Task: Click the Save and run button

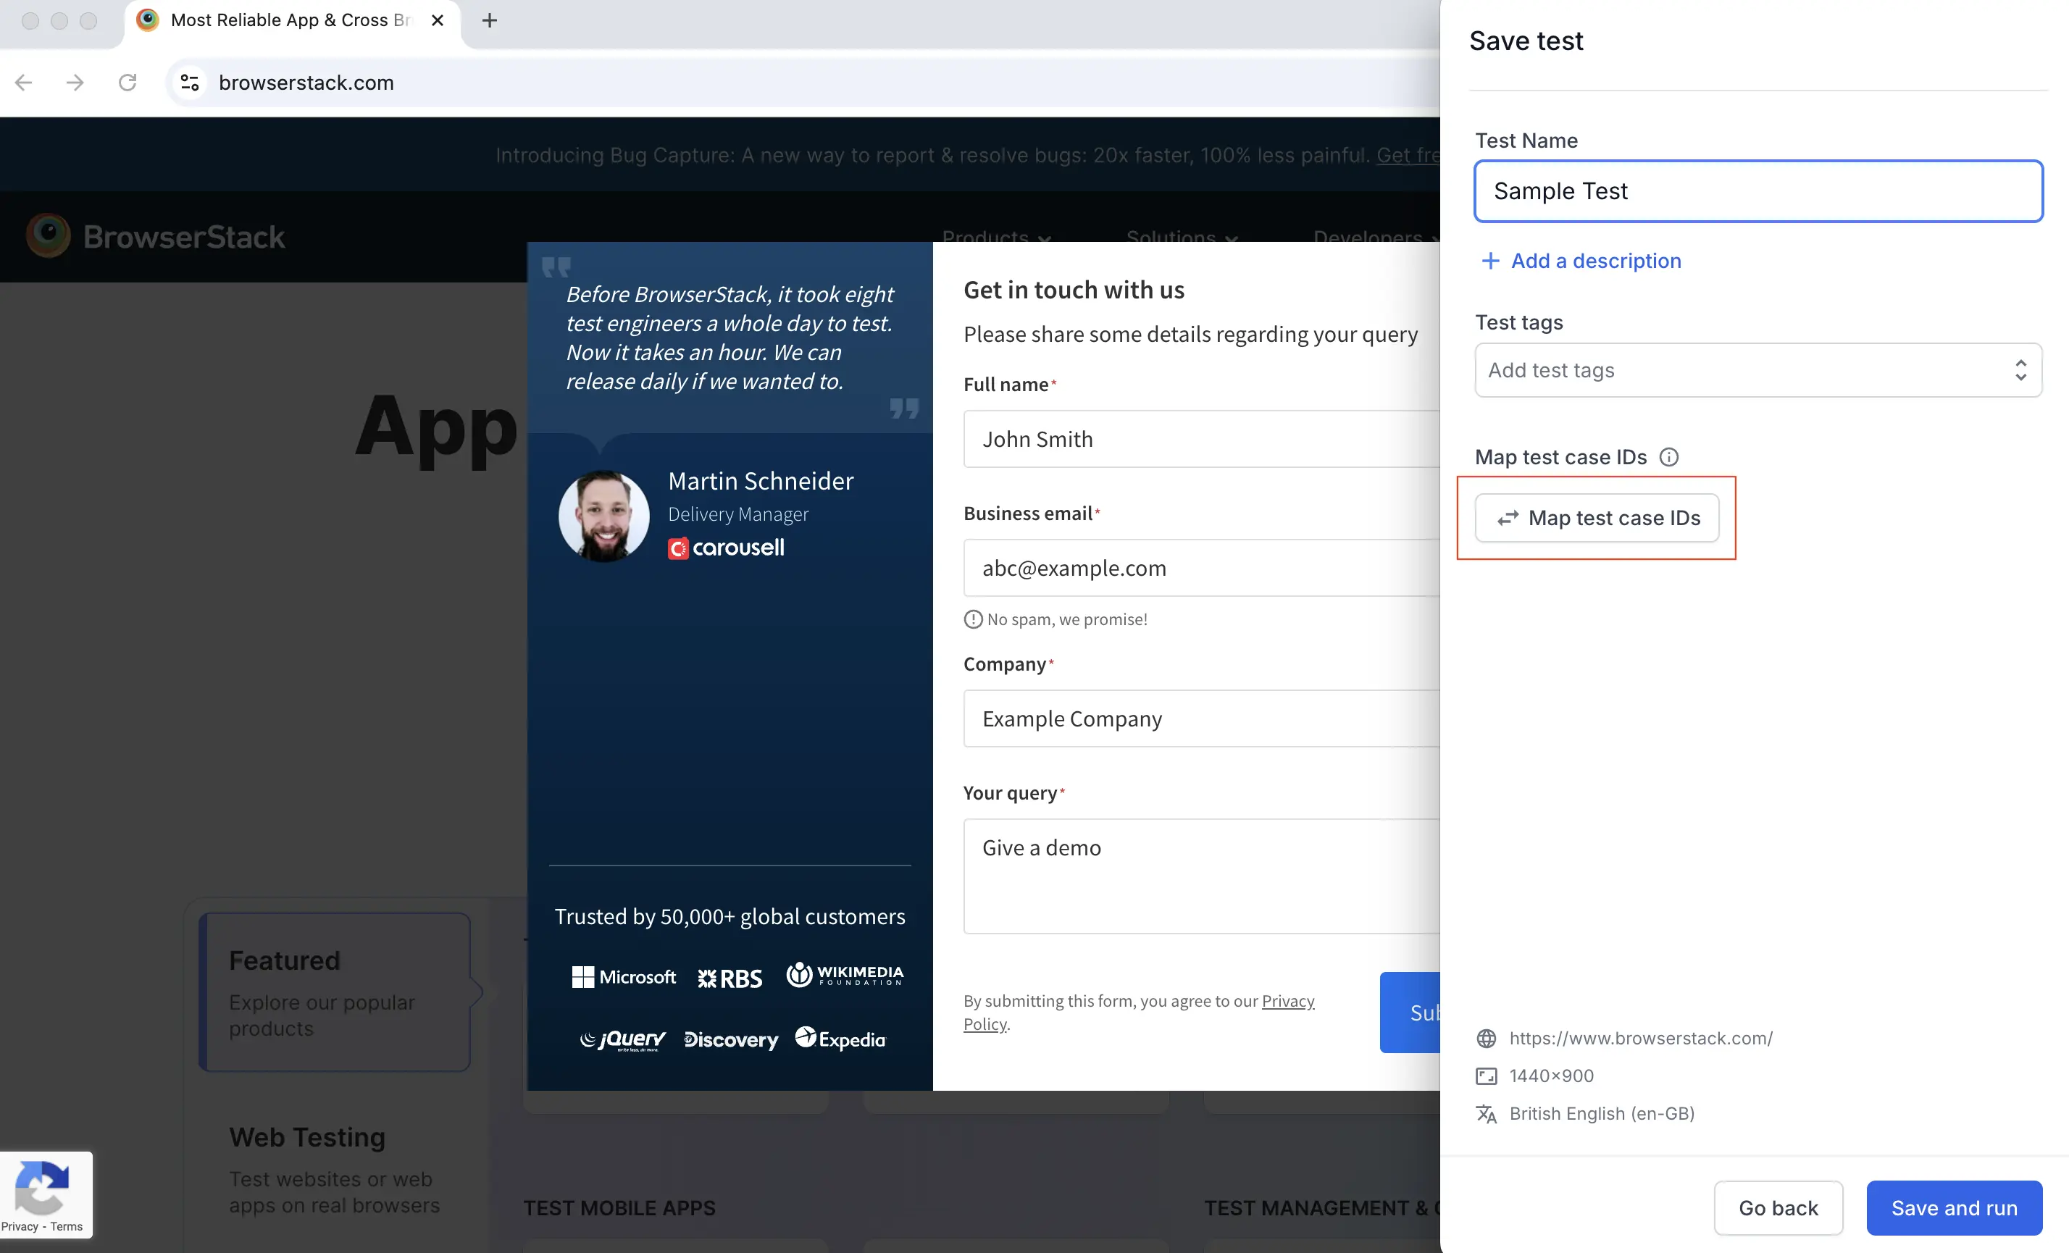Action: [x=1954, y=1207]
